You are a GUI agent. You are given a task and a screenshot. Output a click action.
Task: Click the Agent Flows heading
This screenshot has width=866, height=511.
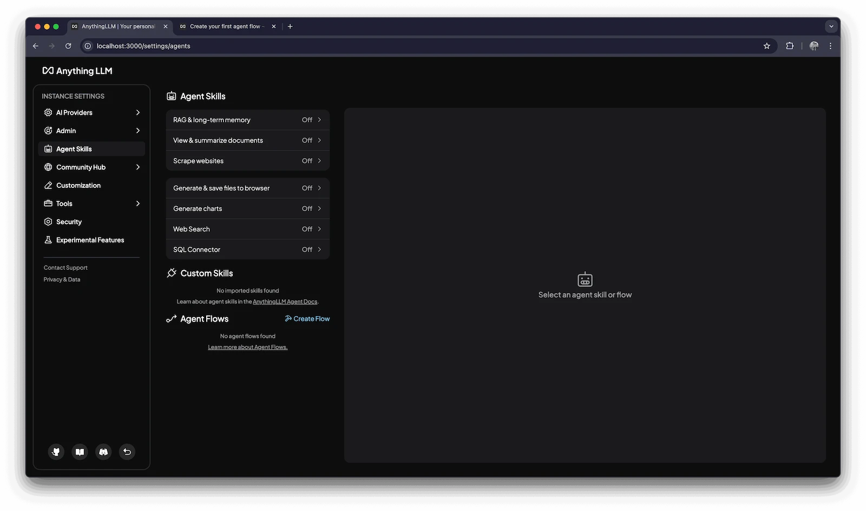(205, 319)
